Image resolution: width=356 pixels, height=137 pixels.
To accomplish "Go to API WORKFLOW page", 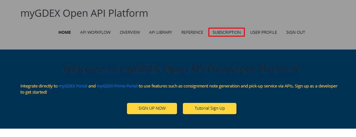I will coord(95,32).
